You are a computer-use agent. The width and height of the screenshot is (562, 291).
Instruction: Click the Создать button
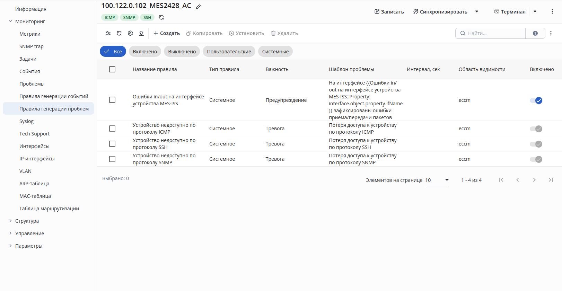click(x=167, y=33)
